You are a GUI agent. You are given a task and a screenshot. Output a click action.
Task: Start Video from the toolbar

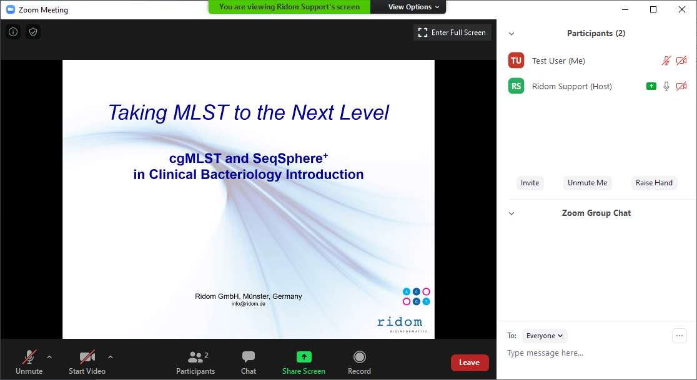(87, 363)
